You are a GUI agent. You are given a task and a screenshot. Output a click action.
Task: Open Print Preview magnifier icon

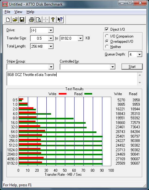[39, 20]
